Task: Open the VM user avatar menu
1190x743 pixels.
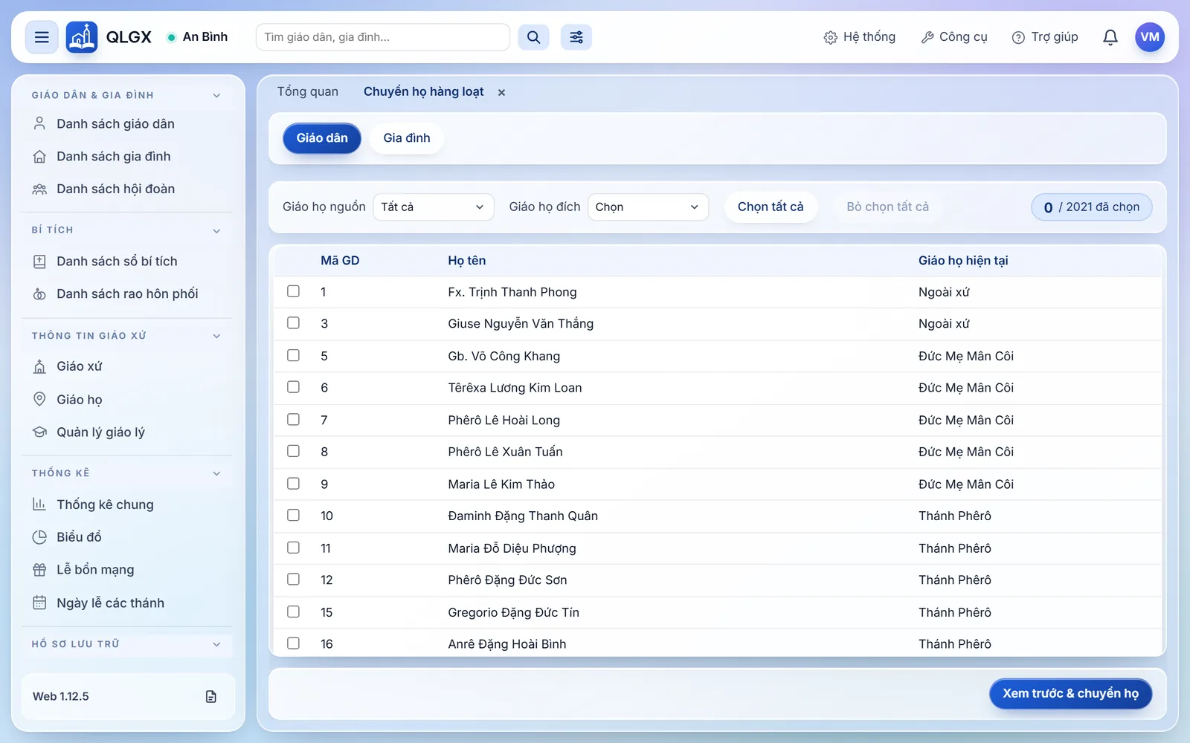Action: (x=1150, y=37)
